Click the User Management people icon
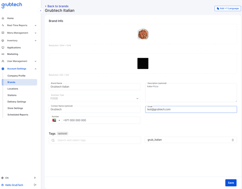242x189 pixels. [3, 61]
